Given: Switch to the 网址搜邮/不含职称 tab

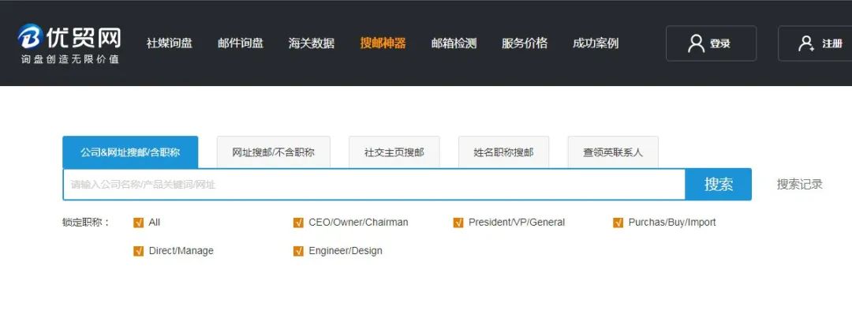Looking at the screenshot, I should (x=273, y=152).
